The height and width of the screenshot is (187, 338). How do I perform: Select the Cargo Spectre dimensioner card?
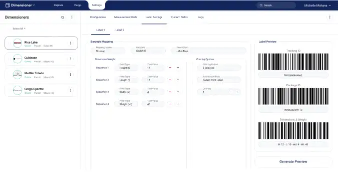(41, 90)
